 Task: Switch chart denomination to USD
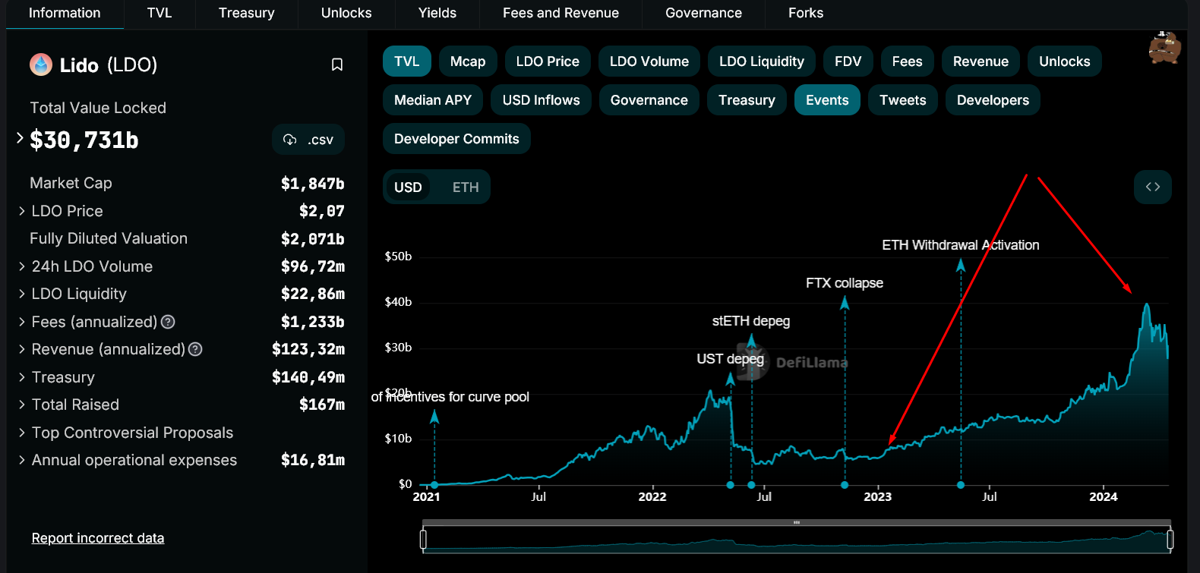point(408,187)
